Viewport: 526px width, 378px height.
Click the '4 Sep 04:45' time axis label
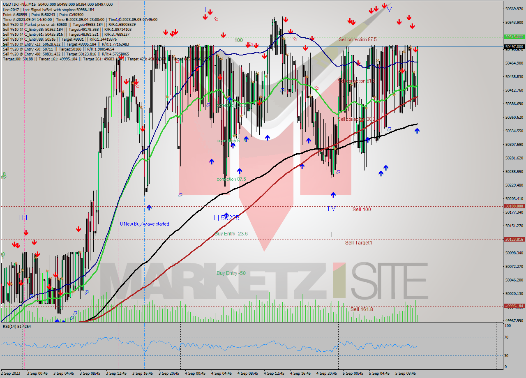click(x=221, y=373)
